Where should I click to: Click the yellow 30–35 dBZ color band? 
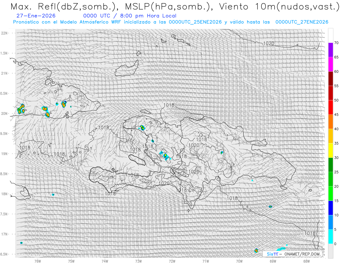click(x=331, y=150)
